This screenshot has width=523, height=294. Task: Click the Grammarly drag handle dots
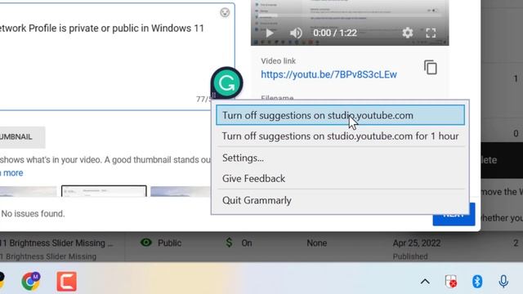tap(214, 96)
